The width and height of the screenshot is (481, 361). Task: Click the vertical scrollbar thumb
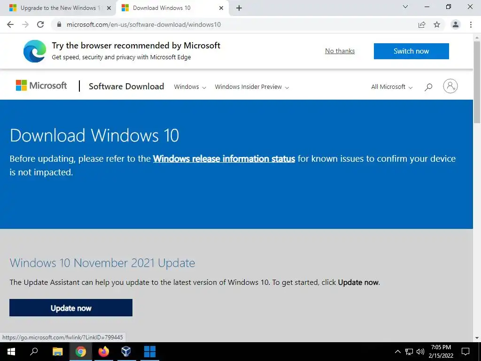click(x=477, y=81)
